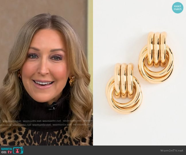
Task: Select the gold knot earrings product photo
Action: click(x=139, y=73)
